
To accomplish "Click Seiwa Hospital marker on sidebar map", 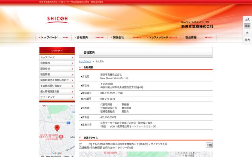I will coord(61,137).
